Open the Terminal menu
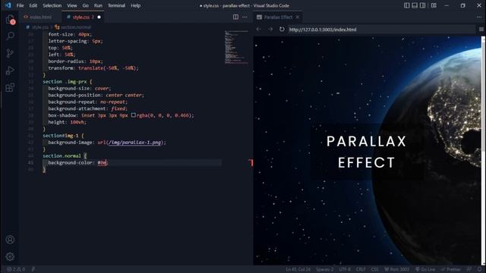The image size is (486, 273). pyautogui.click(x=116, y=5)
